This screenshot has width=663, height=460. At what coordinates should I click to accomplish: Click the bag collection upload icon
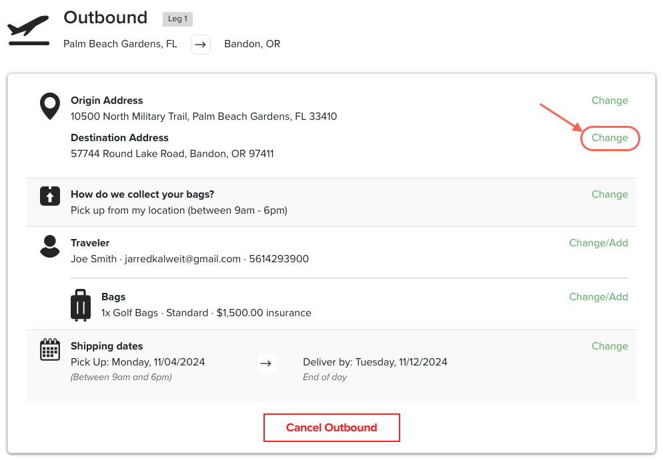pyautogui.click(x=50, y=196)
